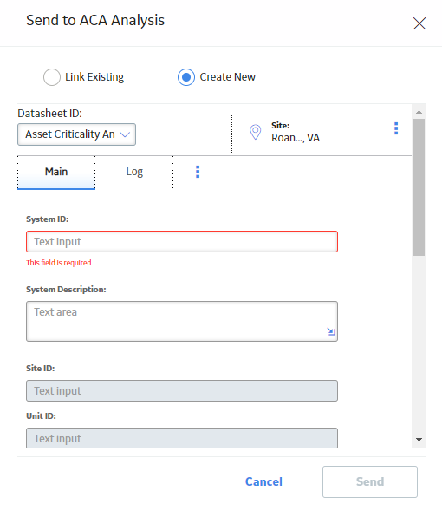The image size is (442, 530).
Task: Click the Site ID text input
Action: 182,390
